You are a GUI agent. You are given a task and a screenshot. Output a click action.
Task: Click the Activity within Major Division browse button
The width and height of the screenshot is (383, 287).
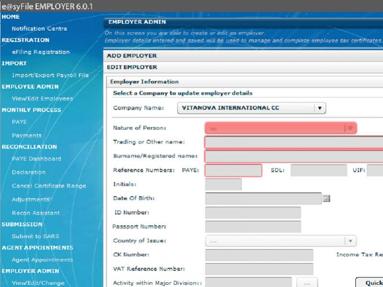point(307,283)
